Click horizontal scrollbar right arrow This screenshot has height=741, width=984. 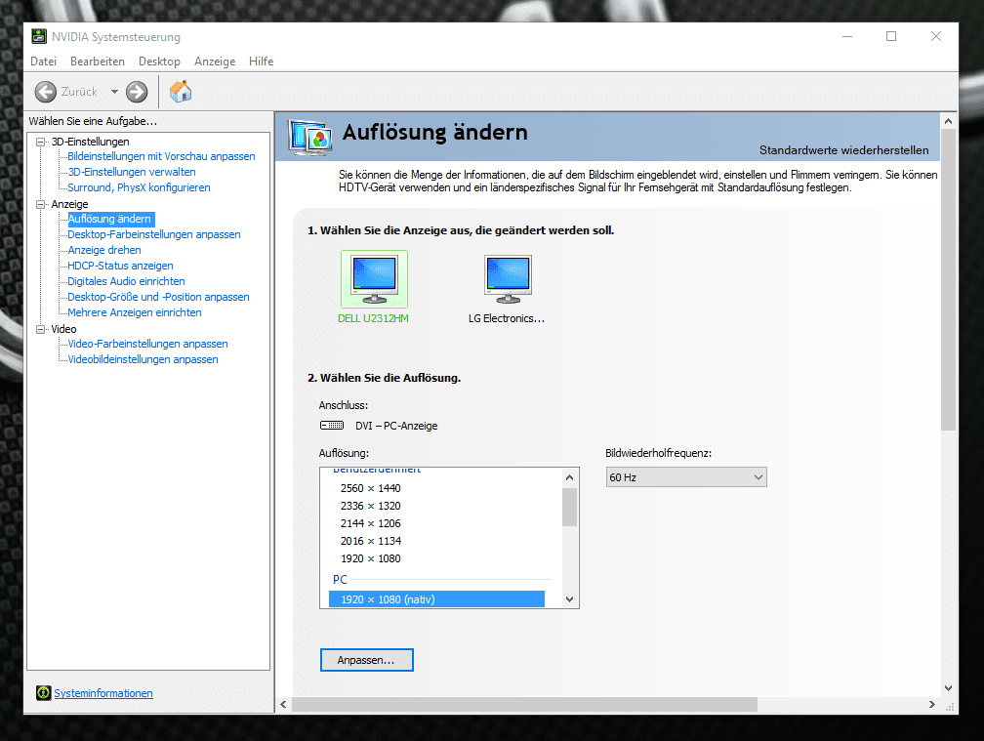(932, 705)
